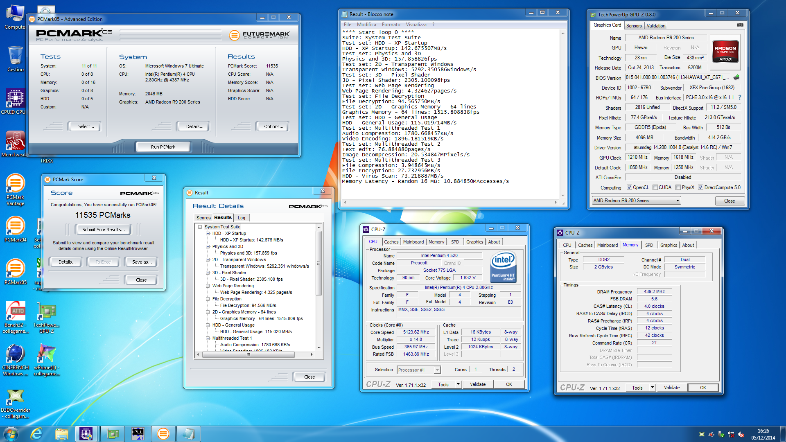Open the PLL SET taskbar icon
This screenshot has width=786, height=442.
[x=138, y=434]
